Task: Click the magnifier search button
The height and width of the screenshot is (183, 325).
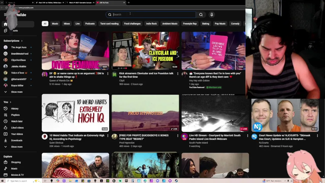Action: click(201, 14)
